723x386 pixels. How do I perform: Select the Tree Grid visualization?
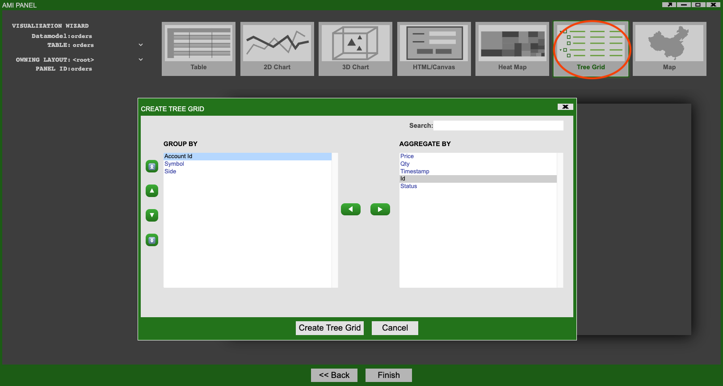coord(591,49)
